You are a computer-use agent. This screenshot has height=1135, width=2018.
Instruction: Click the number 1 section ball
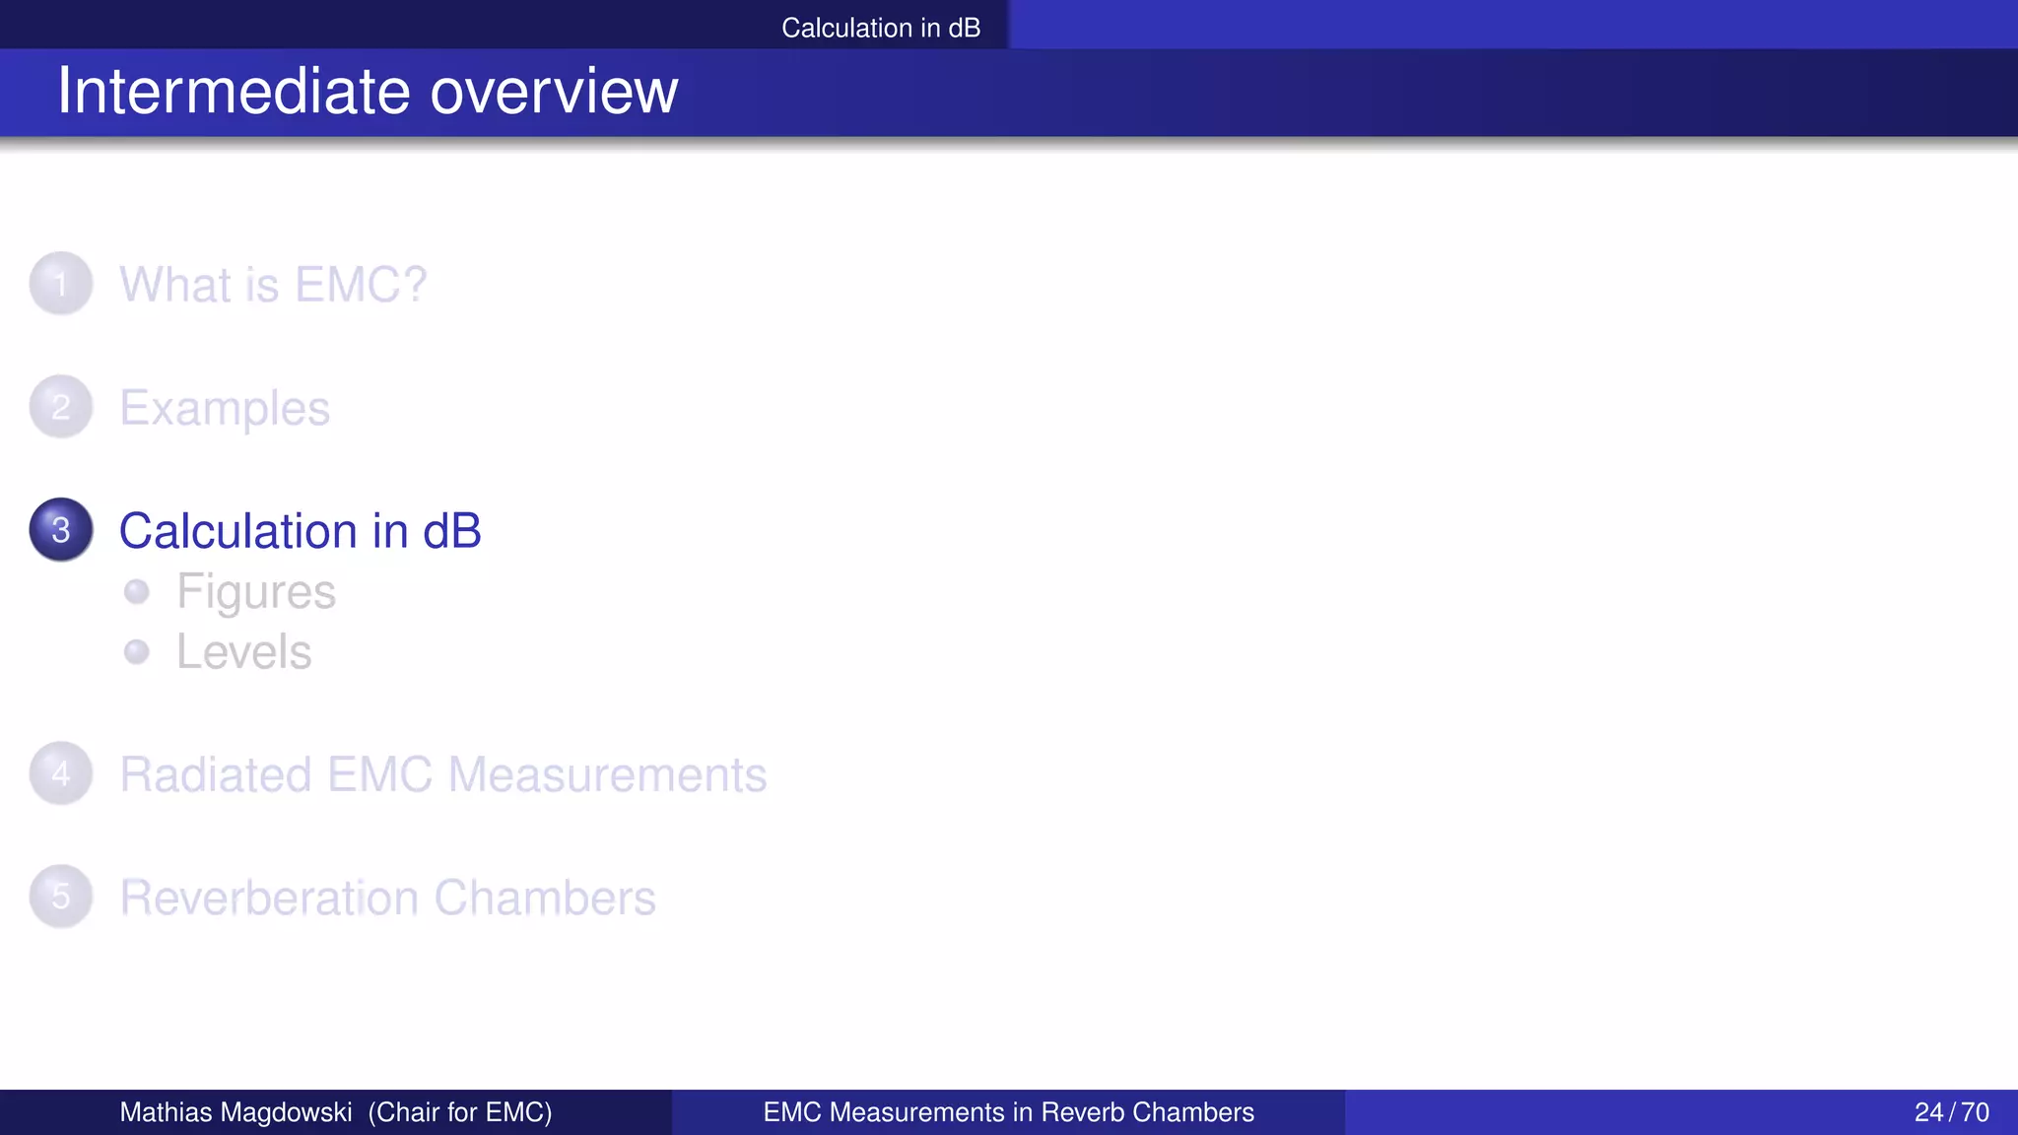(x=61, y=284)
